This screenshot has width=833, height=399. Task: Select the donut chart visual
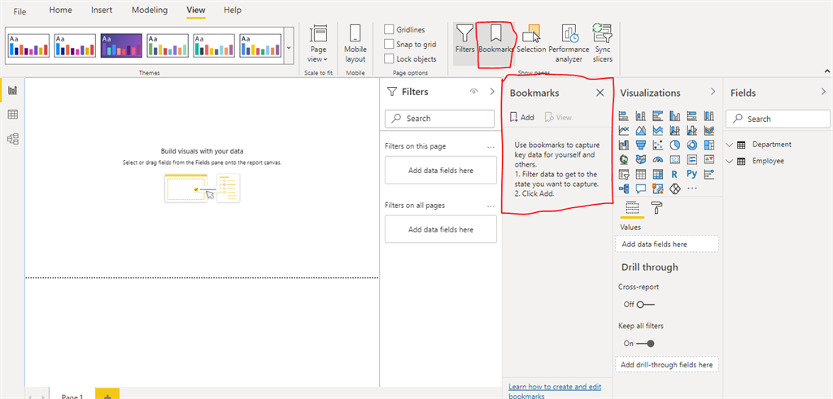691,145
